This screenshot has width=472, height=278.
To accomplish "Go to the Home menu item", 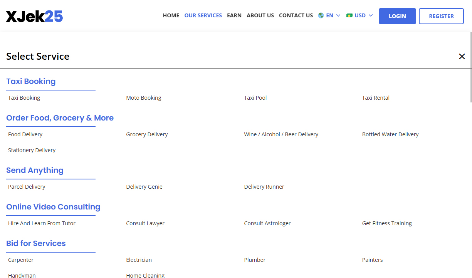I will pyautogui.click(x=171, y=16).
